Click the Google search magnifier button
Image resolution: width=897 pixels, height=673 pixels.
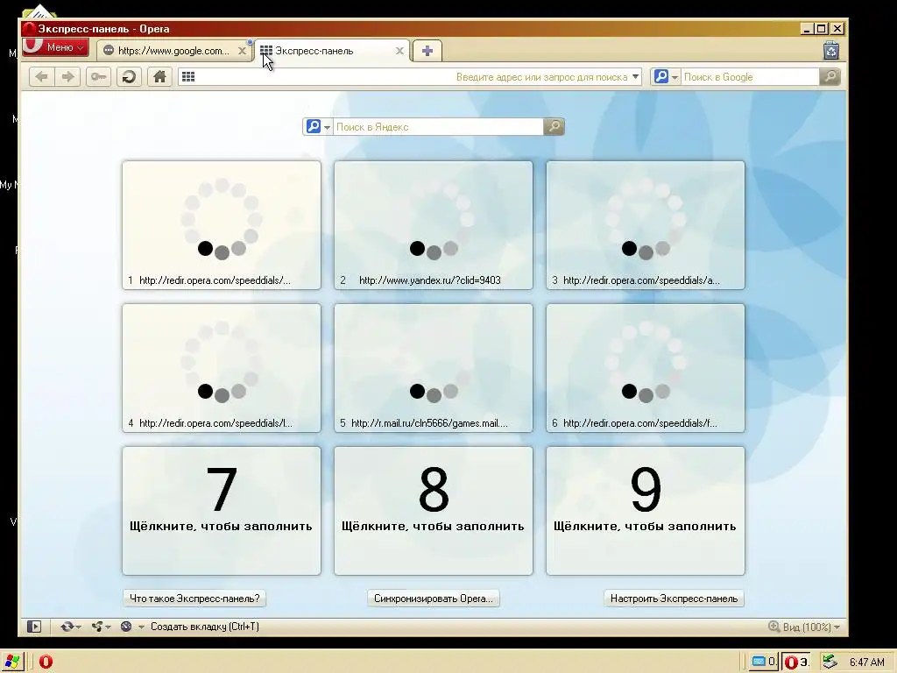830,77
